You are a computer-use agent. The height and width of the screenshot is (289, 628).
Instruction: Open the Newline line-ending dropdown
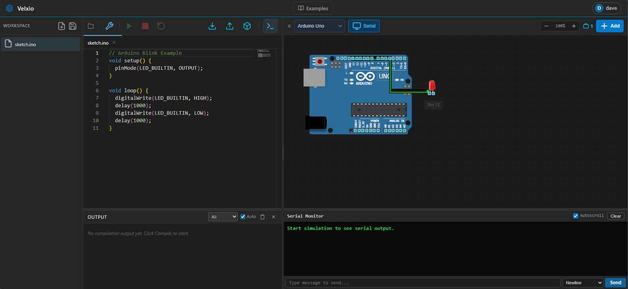pos(583,283)
